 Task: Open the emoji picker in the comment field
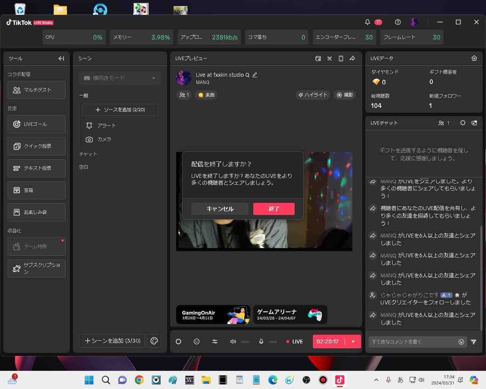461,342
